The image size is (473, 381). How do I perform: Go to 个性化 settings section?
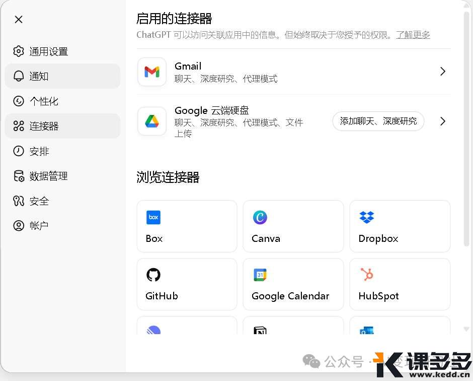(x=44, y=101)
